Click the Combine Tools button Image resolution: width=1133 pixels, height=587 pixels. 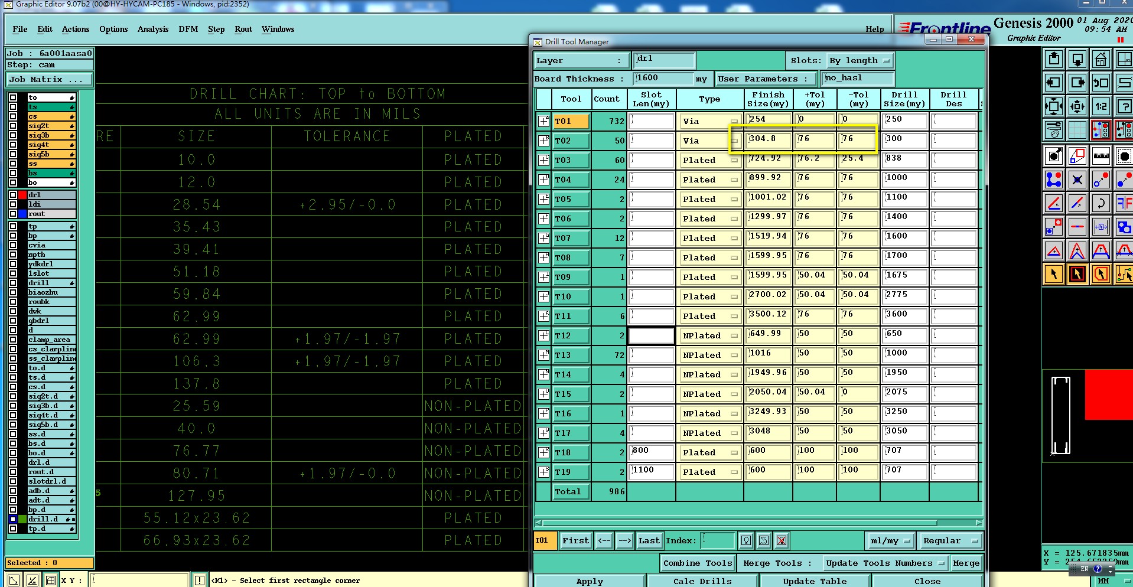pos(698,563)
